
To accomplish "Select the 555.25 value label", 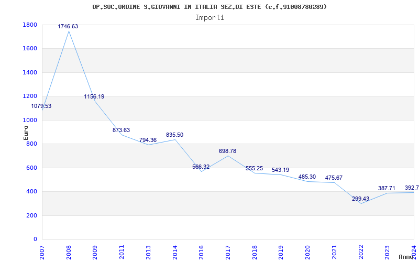I will pyautogui.click(x=254, y=168).
